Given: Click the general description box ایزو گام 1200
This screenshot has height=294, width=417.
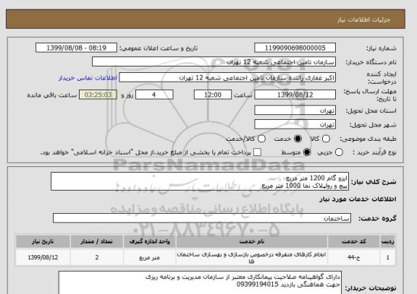Looking at the screenshot, I should pos(200,181).
